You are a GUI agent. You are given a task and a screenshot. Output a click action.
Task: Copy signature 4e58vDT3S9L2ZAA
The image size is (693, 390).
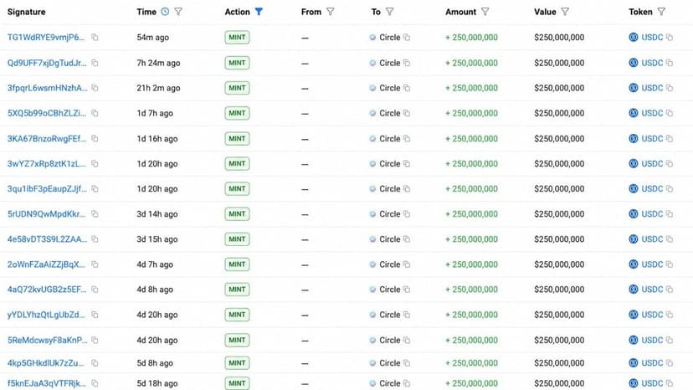[95, 239]
